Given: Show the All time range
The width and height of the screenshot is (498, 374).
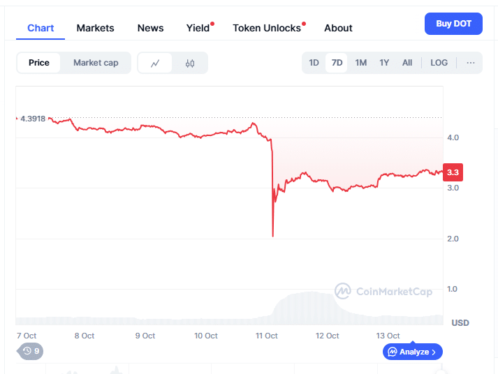Looking at the screenshot, I should (x=407, y=63).
